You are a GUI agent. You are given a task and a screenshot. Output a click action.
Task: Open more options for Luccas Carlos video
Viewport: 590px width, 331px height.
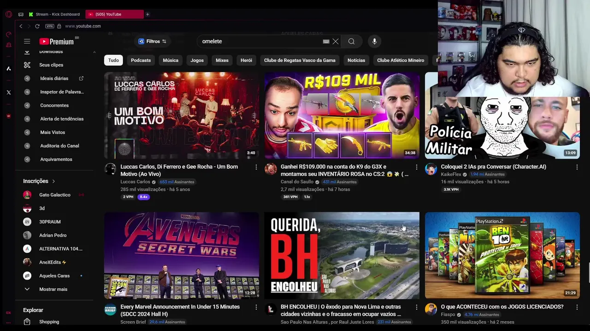pos(256,167)
